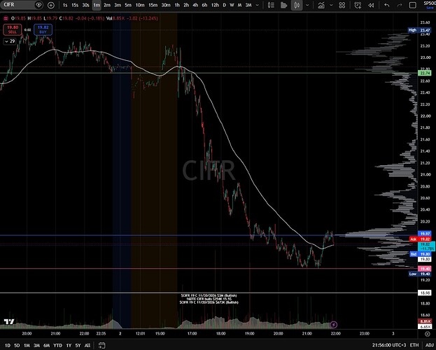Image resolution: width=436 pixels, height=350 pixels.
Task: Click the TradingView logo on chart
Action: pos(9,321)
